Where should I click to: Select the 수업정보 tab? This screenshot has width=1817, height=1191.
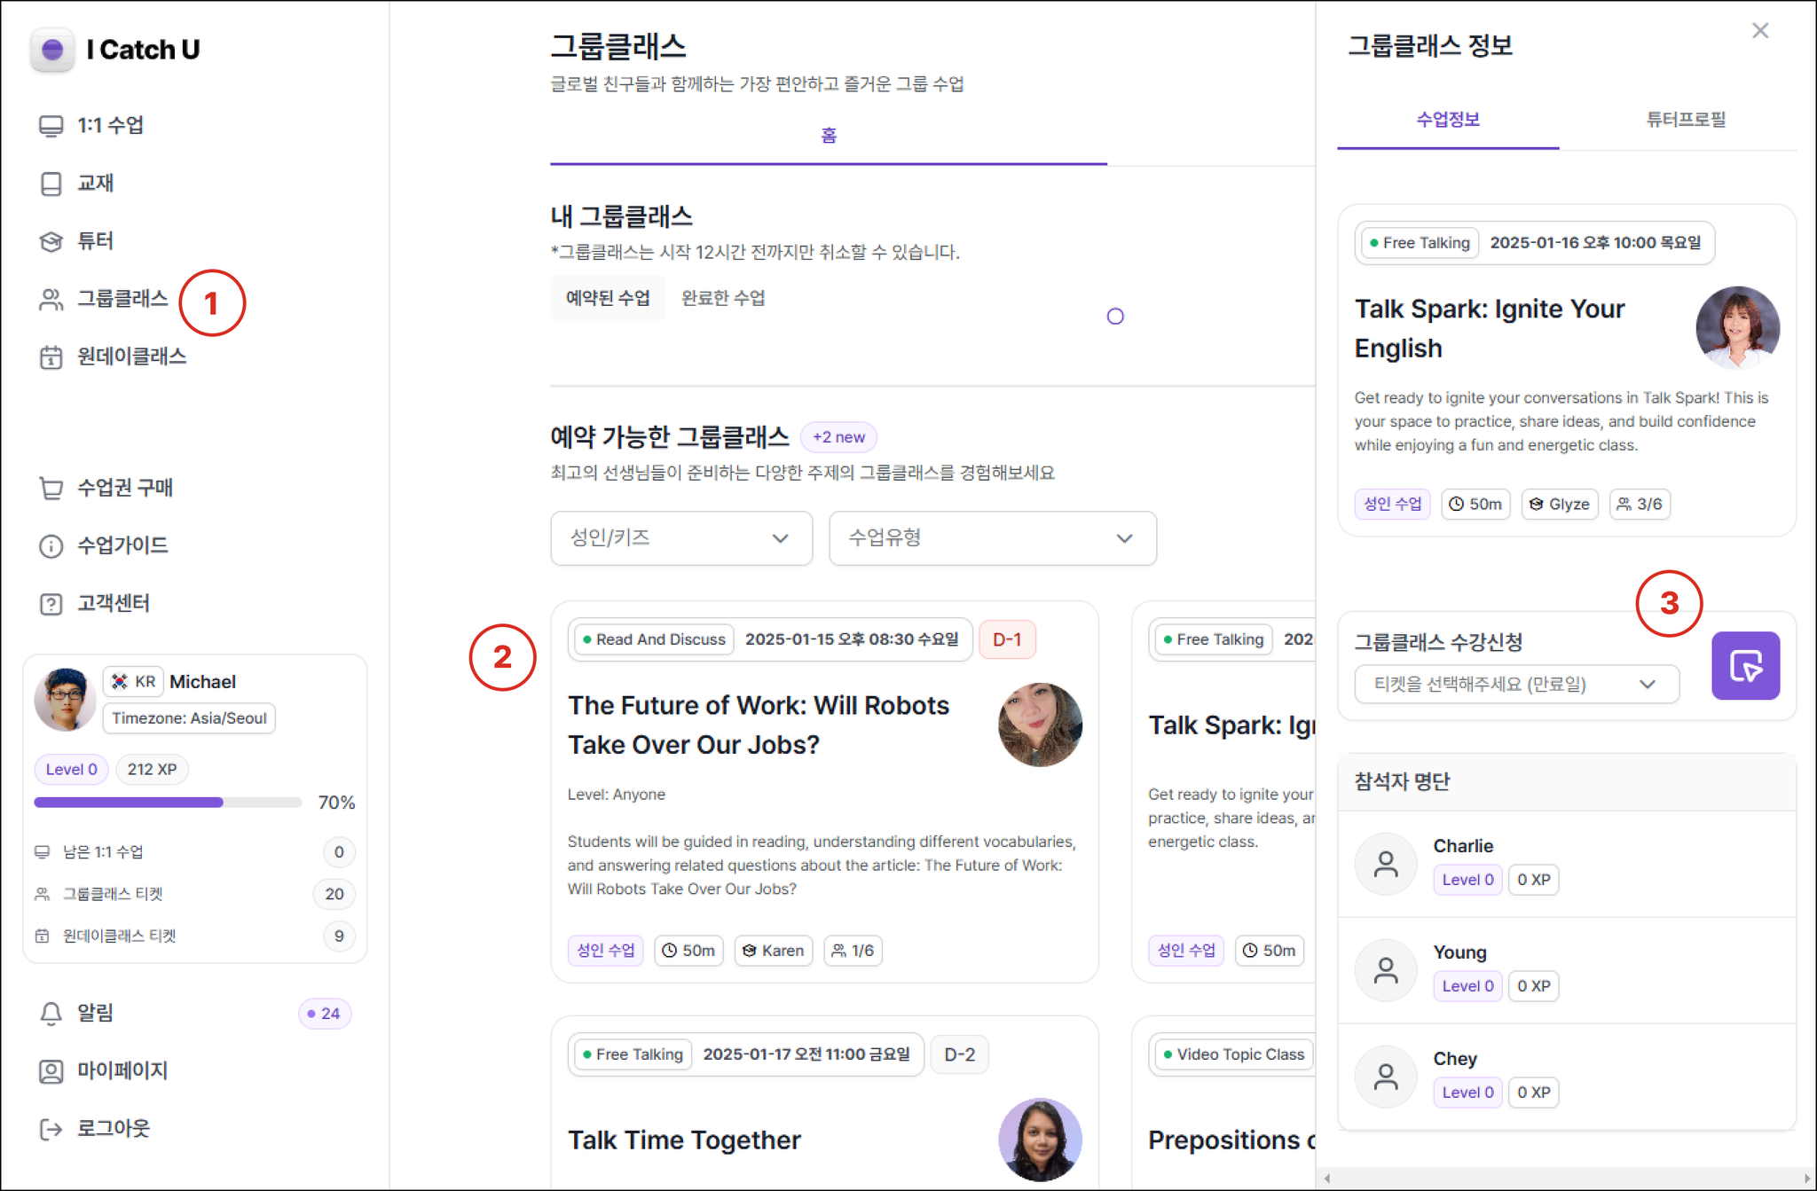click(x=1447, y=120)
